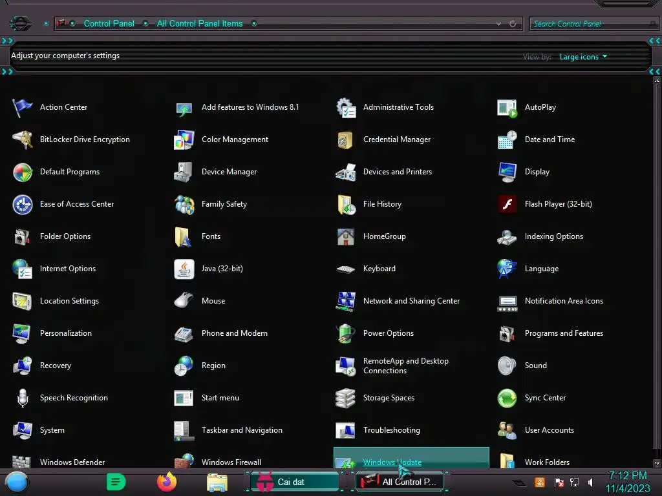The width and height of the screenshot is (662, 496).
Task: Open the Internet Options icon
Action: coord(23,269)
